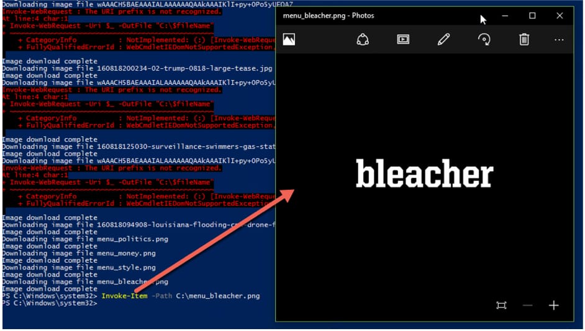Screen dimensions: 585x331
Task: Zoom in with the plus icon
Action: click(x=554, y=306)
